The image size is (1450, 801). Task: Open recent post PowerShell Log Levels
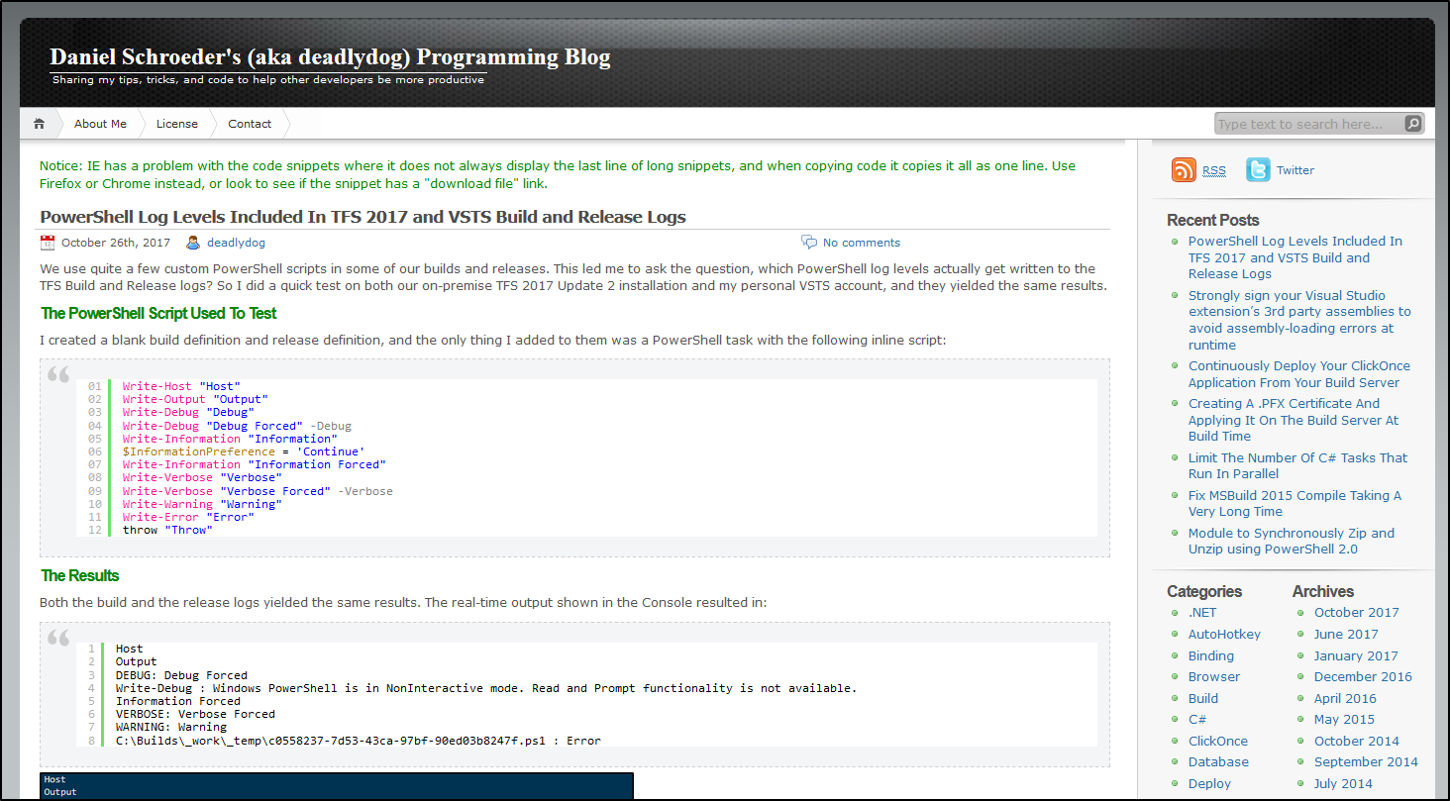(x=1295, y=257)
